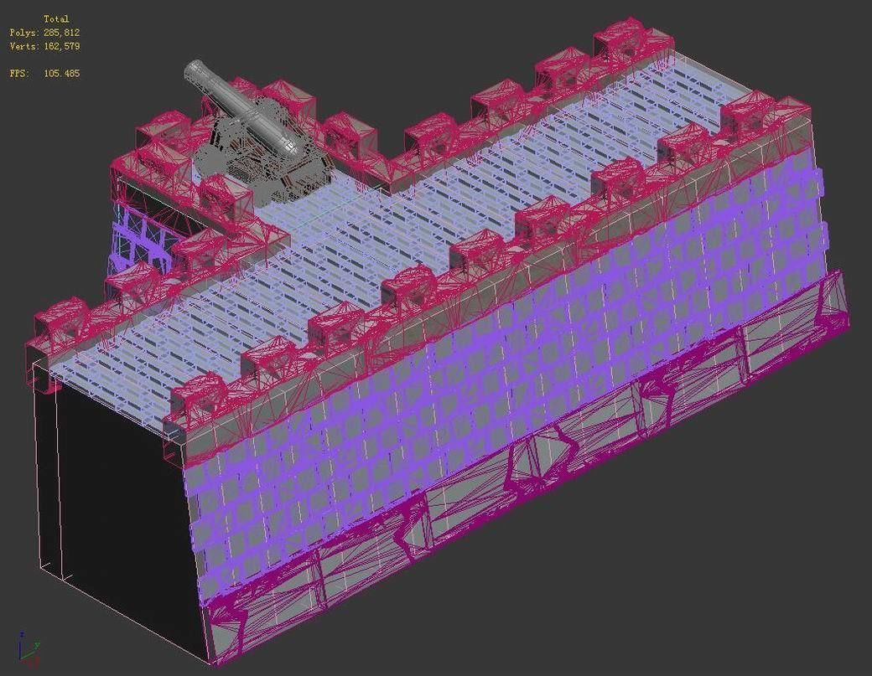
Task: Select the Verts: 162,579 statistic text
Action: tap(44, 46)
